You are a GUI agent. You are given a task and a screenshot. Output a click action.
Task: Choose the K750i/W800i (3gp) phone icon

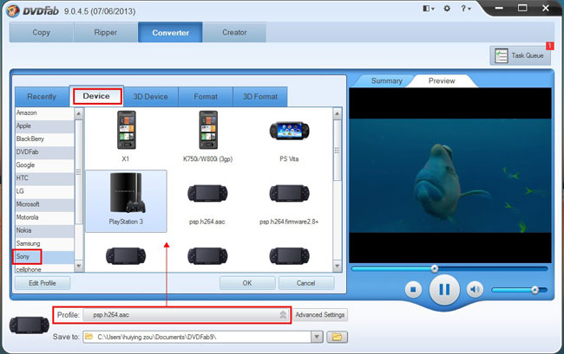click(208, 130)
